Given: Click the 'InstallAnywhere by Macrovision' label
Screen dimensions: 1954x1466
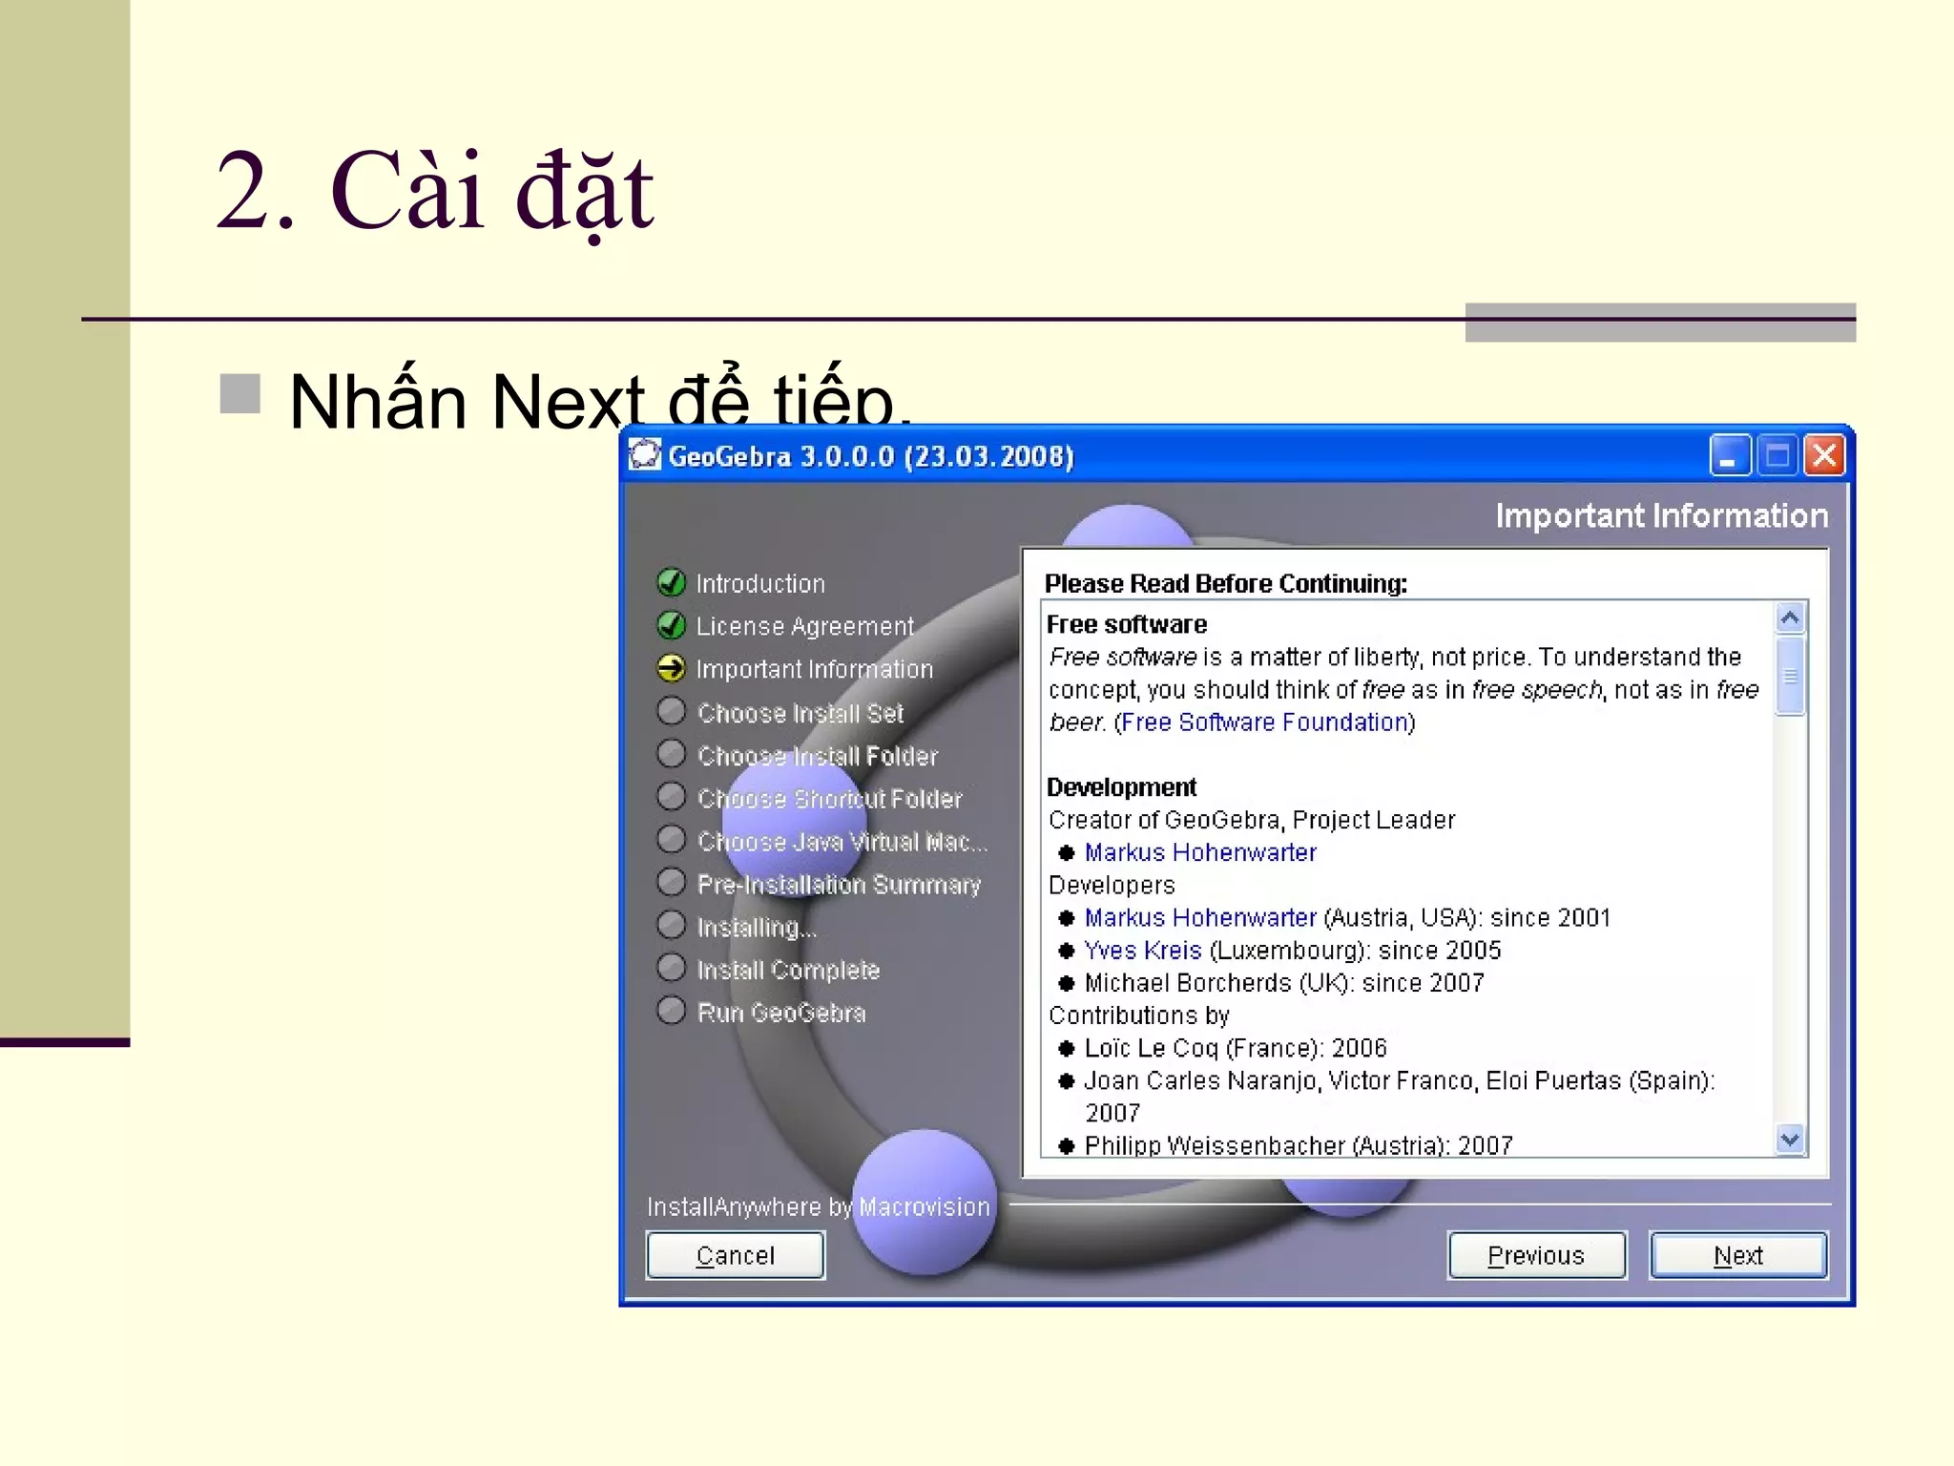Looking at the screenshot, I should coord(819,1206).
